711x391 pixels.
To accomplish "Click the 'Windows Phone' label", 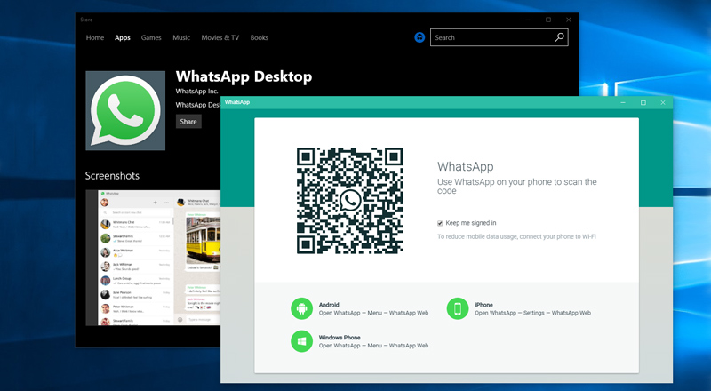I will click(x=340, y=338).
